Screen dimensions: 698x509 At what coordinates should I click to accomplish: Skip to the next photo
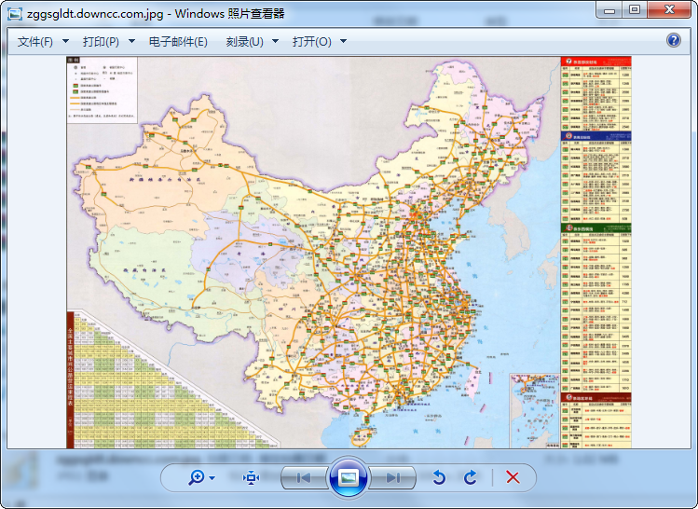393,477
